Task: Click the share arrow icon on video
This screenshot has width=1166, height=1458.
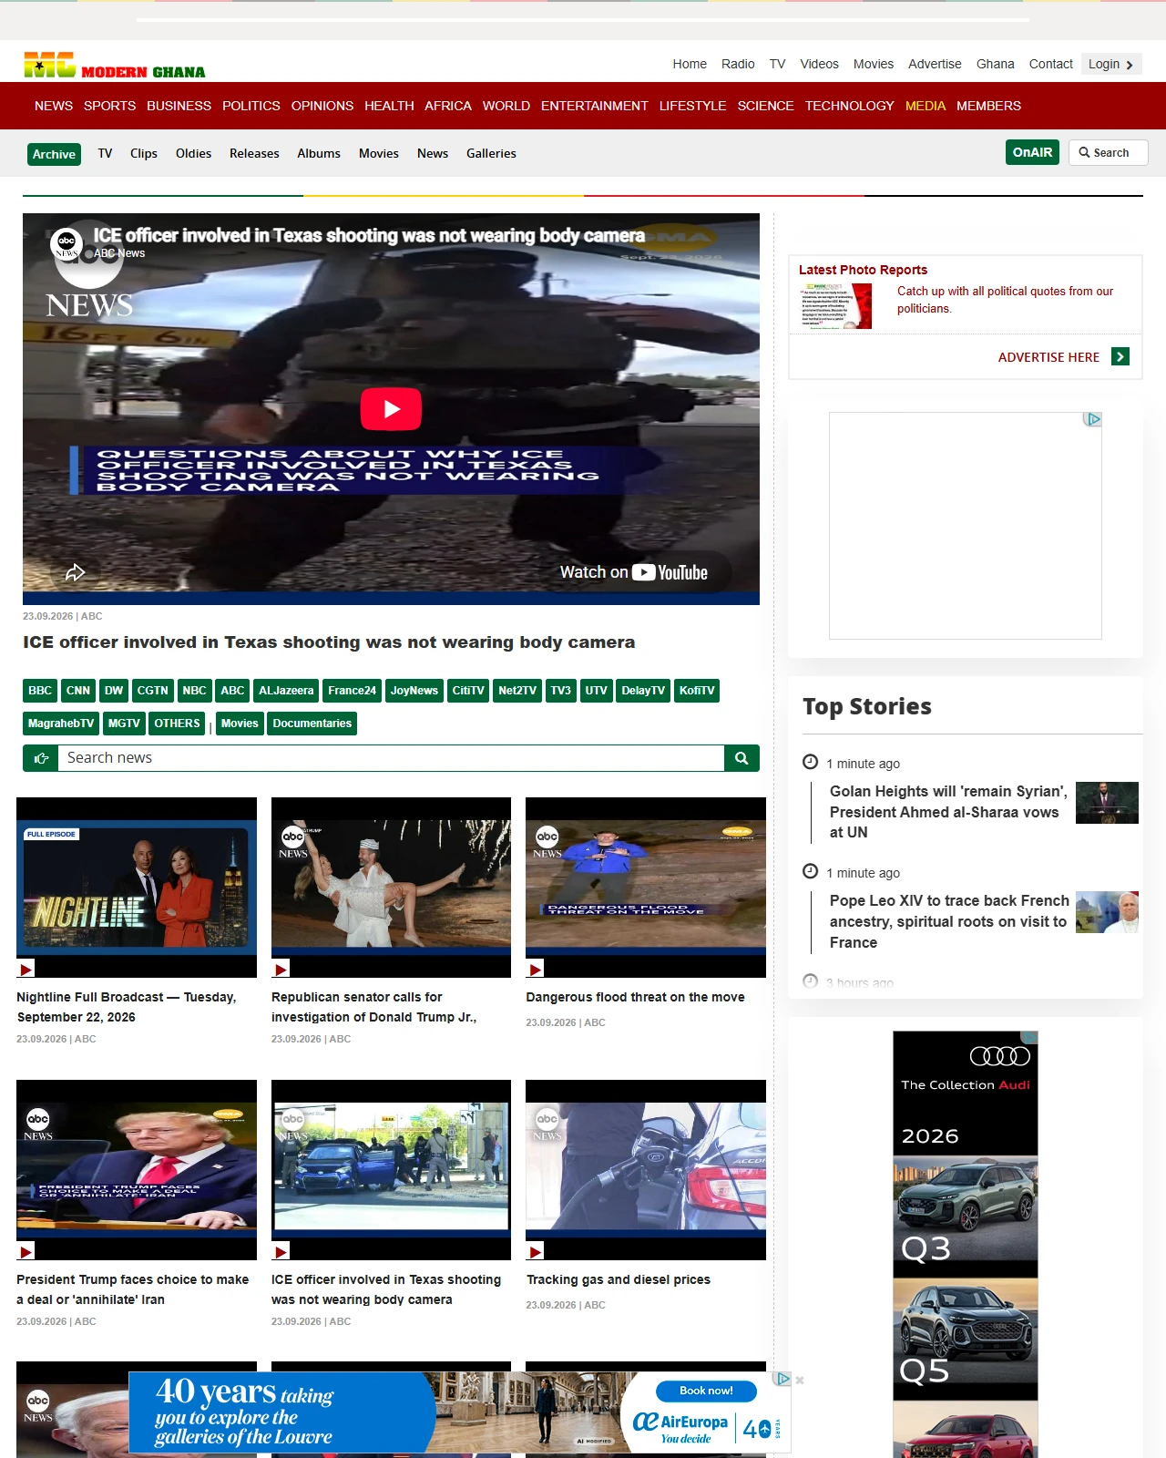Action: click(x=75, y=572)
